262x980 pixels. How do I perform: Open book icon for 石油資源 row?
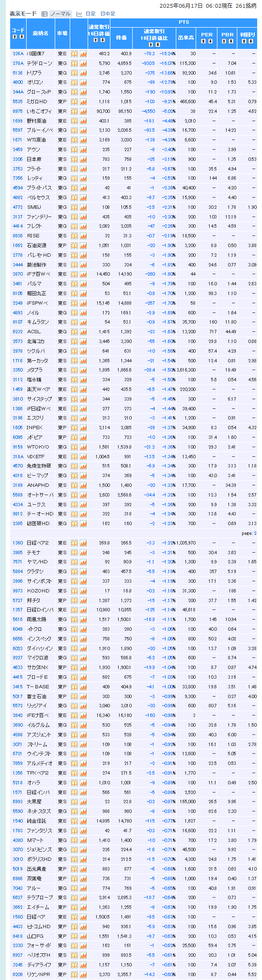[75, 246]
